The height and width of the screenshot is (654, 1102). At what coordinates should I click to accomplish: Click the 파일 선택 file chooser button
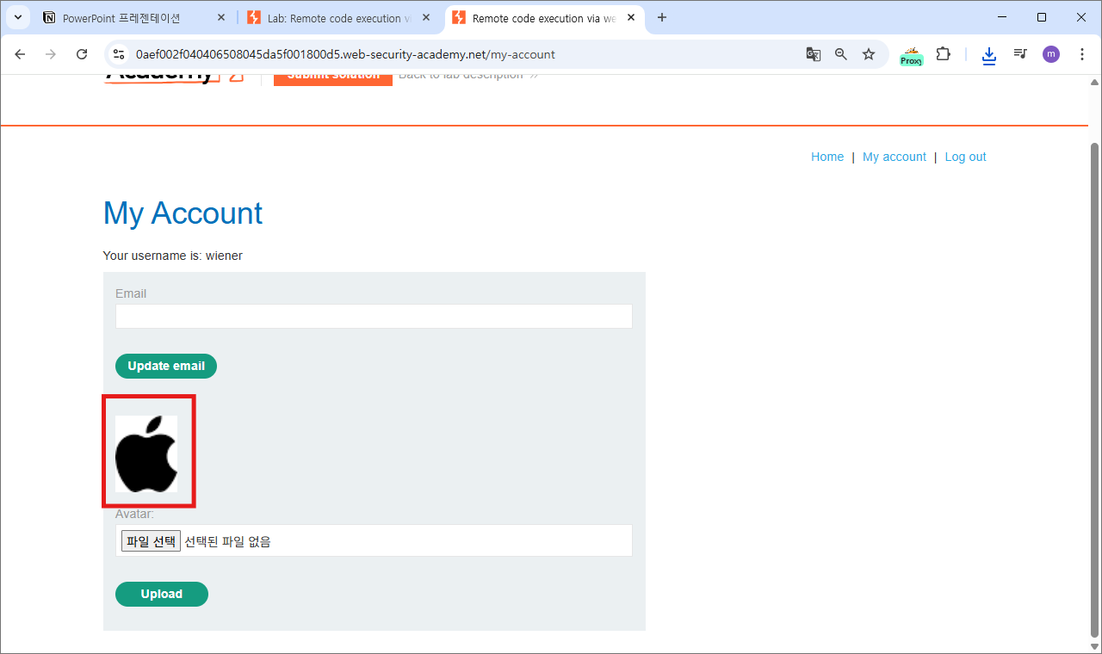tap(151, 541)
